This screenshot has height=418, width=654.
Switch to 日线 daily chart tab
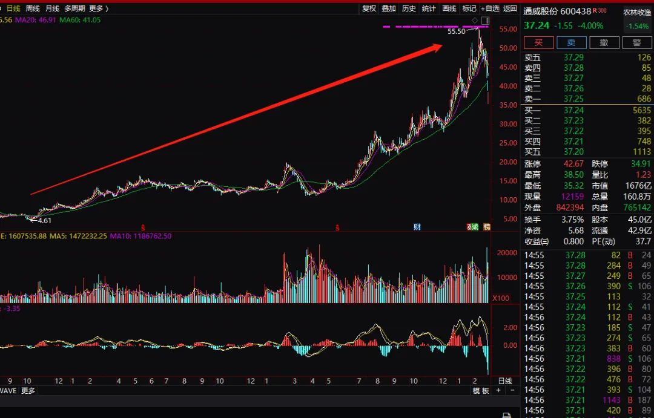(x=13, y=8)
